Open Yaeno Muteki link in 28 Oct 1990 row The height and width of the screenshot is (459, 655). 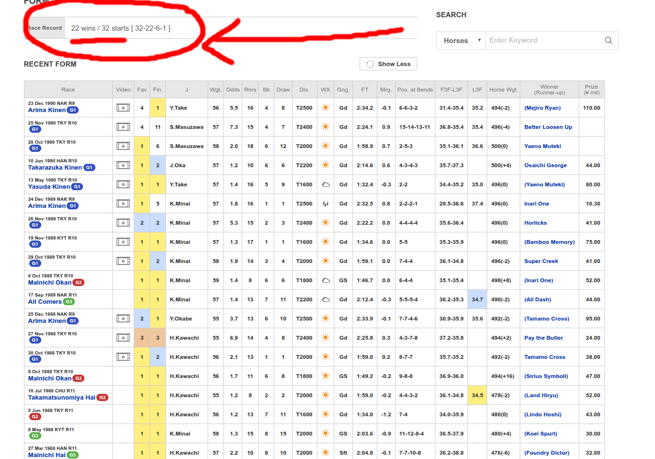tap(542, 146)
